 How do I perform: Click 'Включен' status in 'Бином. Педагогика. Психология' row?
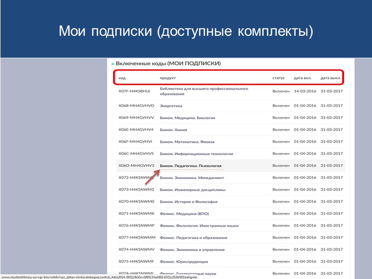click(x=281, y=166)
